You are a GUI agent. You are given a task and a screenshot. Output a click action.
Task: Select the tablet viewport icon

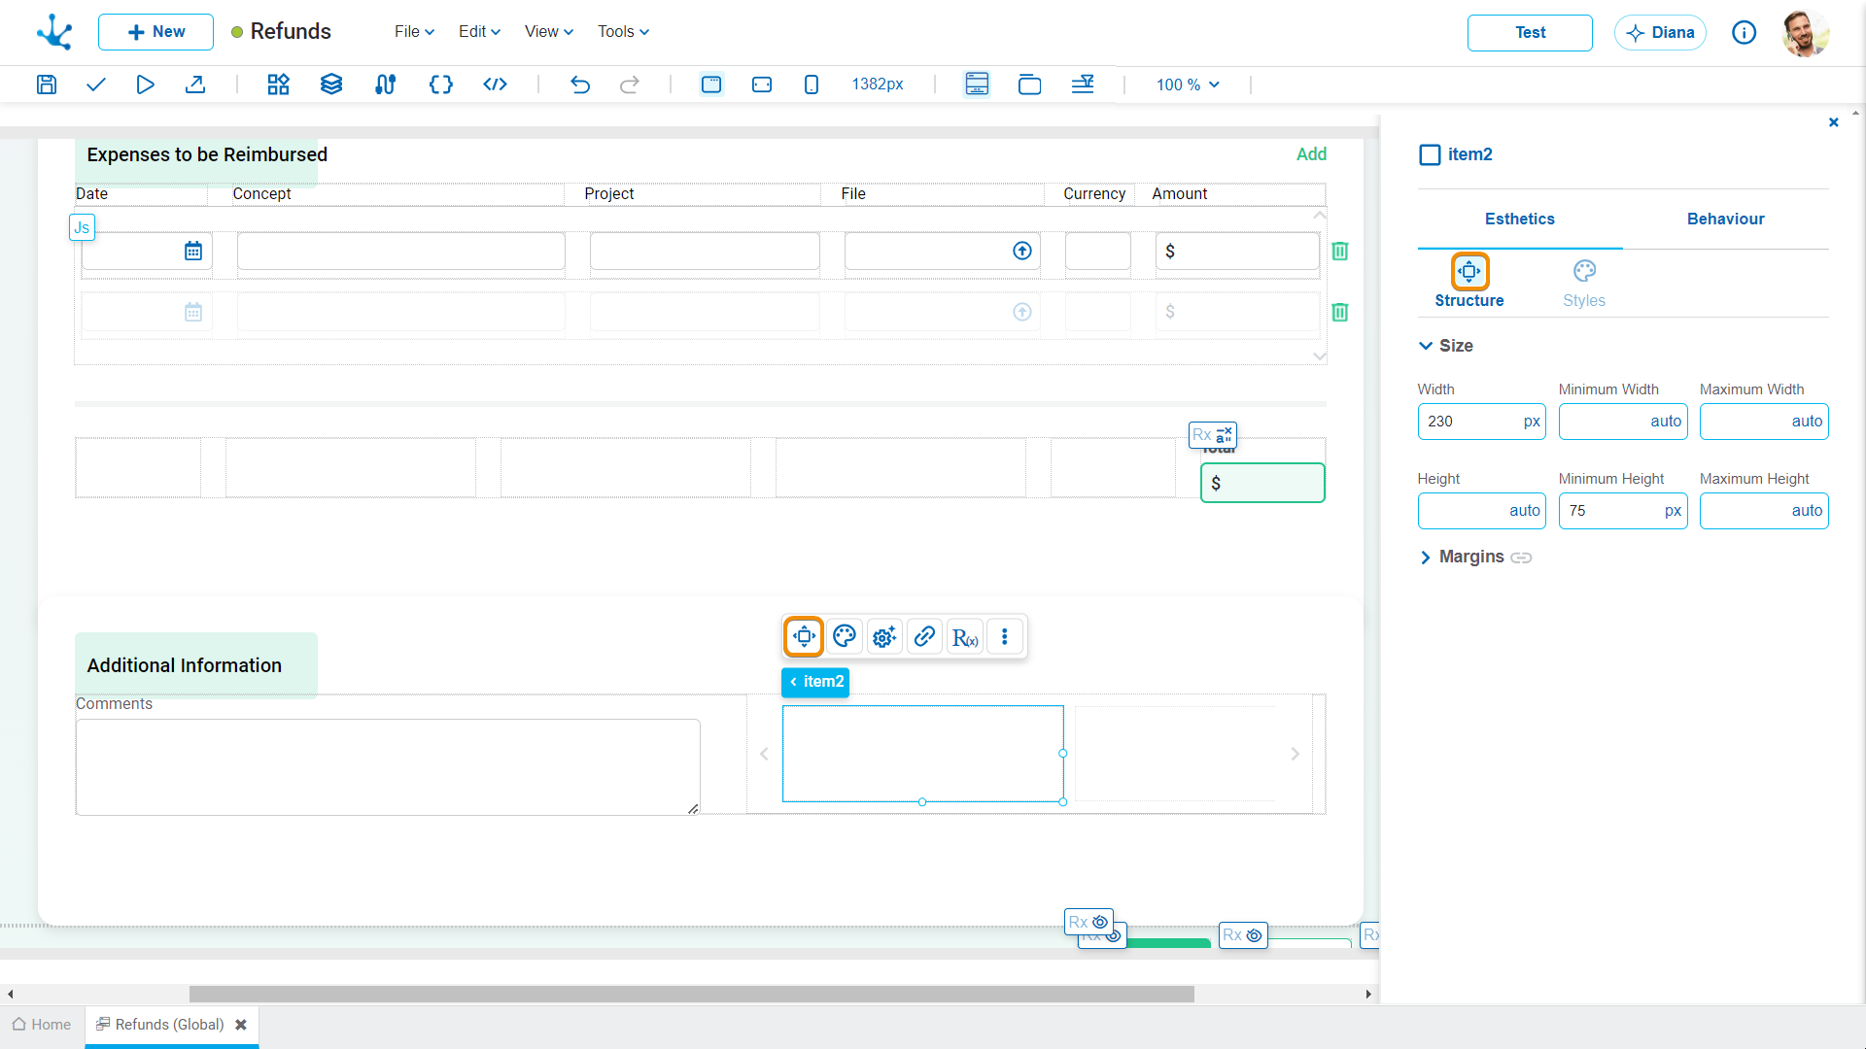(x=762, y=85)
